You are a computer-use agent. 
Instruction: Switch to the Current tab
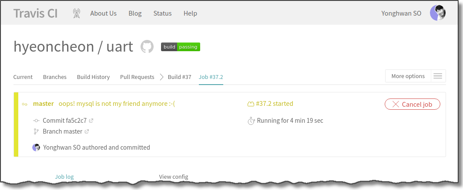point(23,77)
